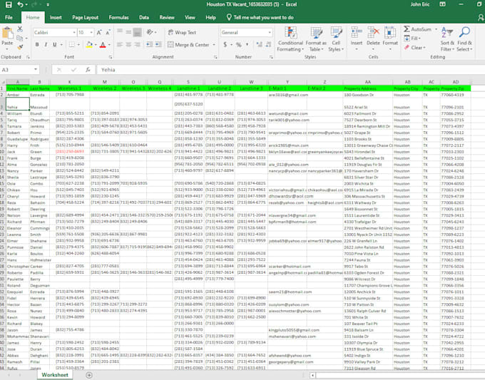The width and height of the screenshot is (485, 380).
Task: Open the Data tab
Action: click(x=144, y=17)
